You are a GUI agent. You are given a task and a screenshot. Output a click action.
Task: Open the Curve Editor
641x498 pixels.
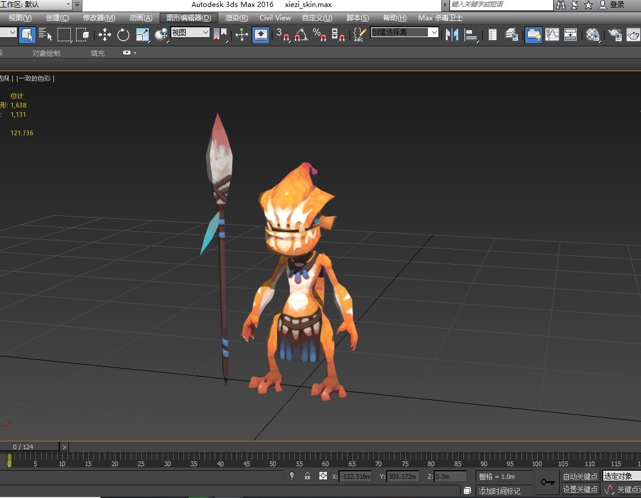click(x=552, y=35)
